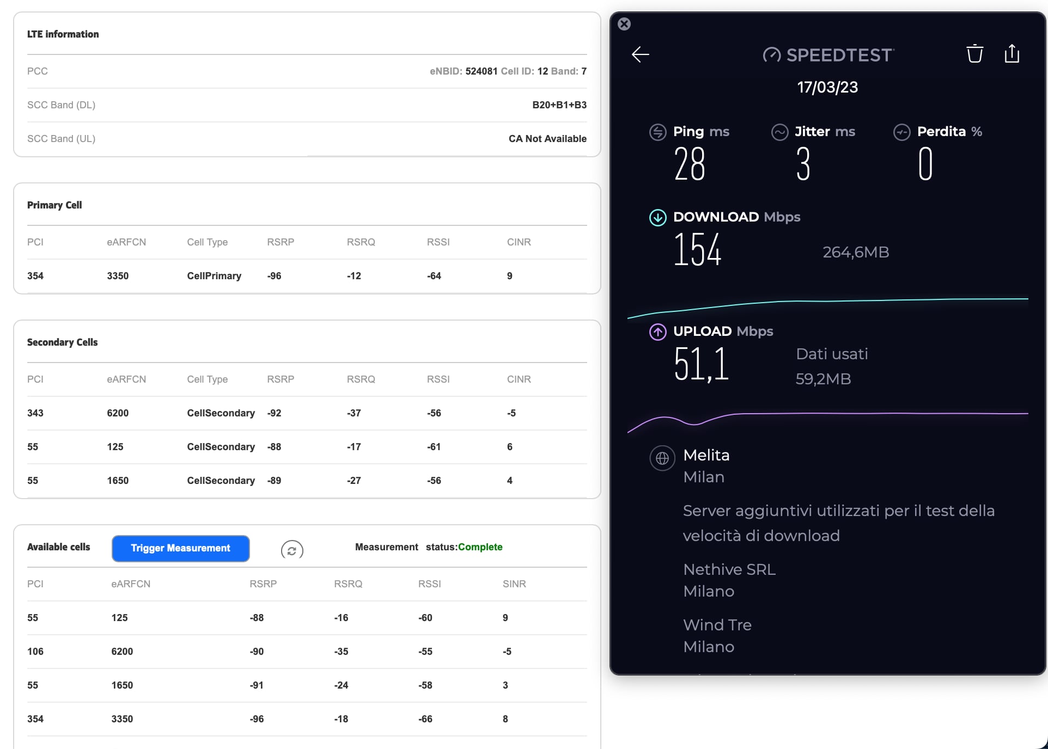
Task: Click the UPLOAD arrow icon
Action: pyautogui.click(x=657, y=331)
